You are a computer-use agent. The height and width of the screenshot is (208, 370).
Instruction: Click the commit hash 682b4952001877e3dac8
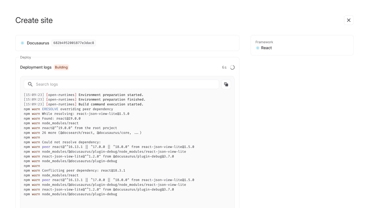(74, 43)
